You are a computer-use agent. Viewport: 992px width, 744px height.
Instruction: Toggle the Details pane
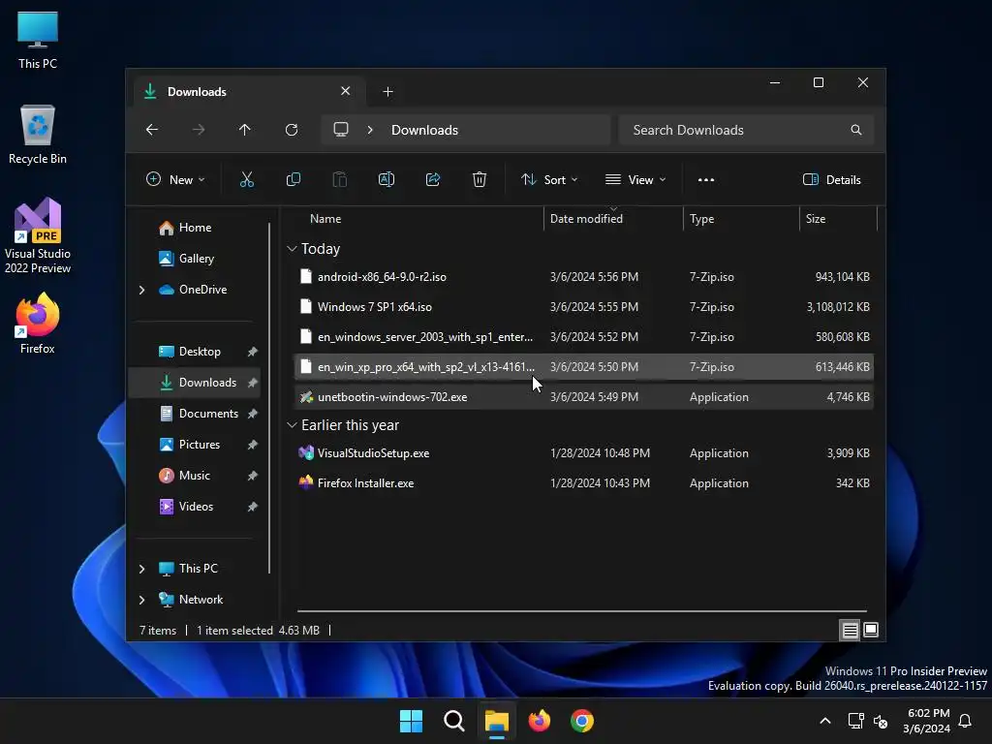coord(832,179)
